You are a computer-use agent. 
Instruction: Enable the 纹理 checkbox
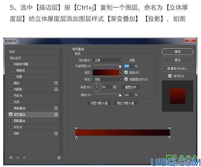[x=13, y=76]
